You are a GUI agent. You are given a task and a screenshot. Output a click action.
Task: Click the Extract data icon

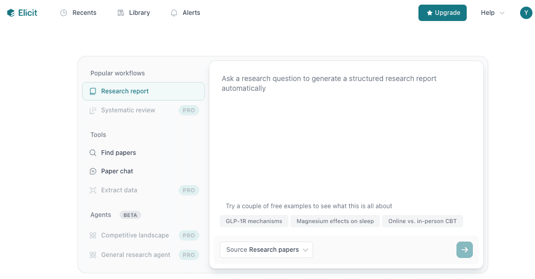[x=93, y=190]
